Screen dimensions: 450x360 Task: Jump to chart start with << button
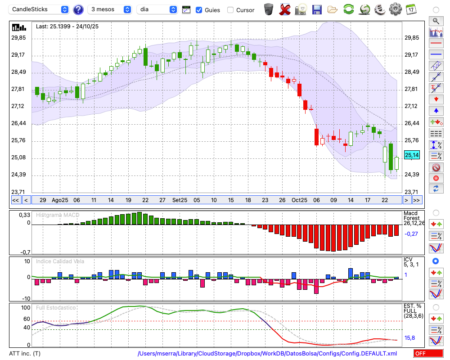(x=15, y=200)
